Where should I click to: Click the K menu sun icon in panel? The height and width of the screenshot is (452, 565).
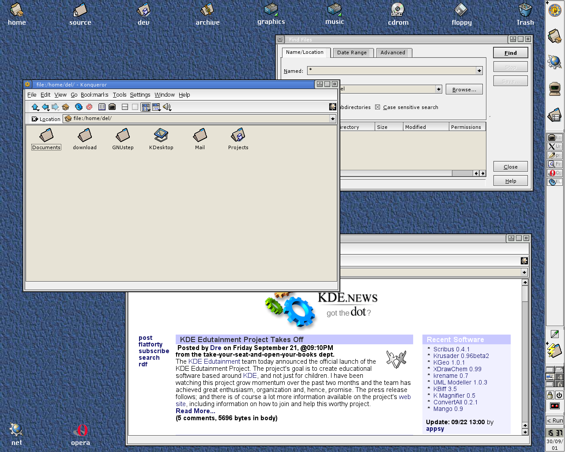pyautogui.click(x=555, y=10)
